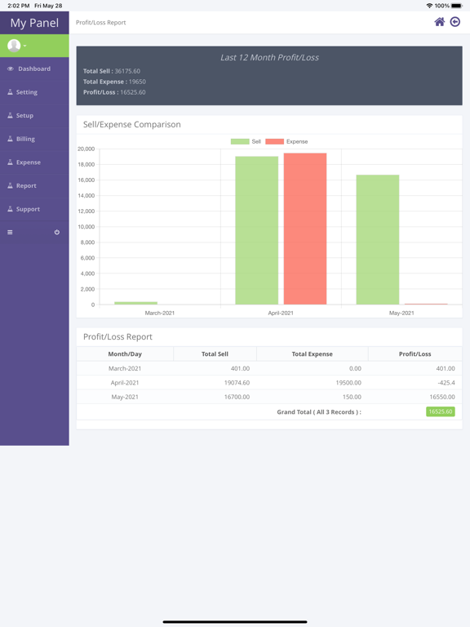Select the May-2021 table row label
The width and height of the screenshot is (470, 627).
pos(125,397)
